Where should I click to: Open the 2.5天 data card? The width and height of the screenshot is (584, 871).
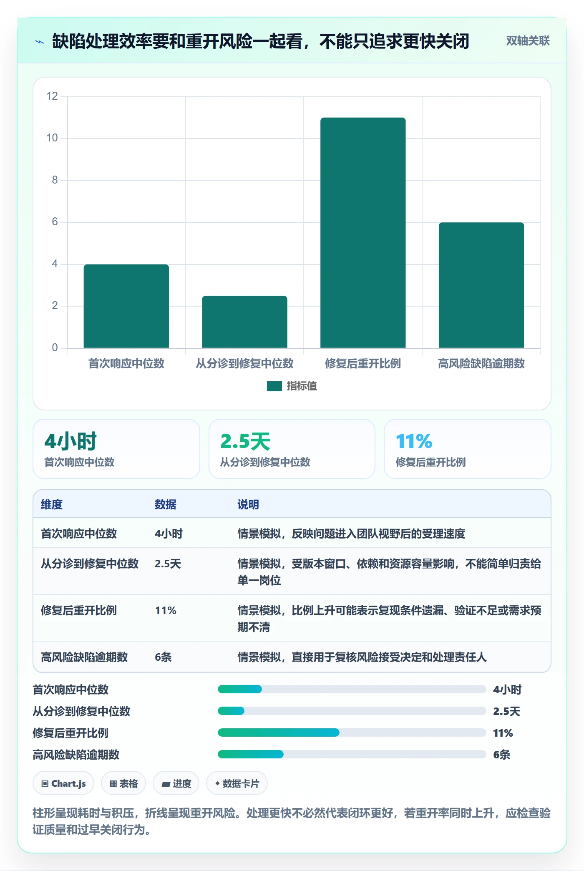pyautogui.click(x=292, y=449)
